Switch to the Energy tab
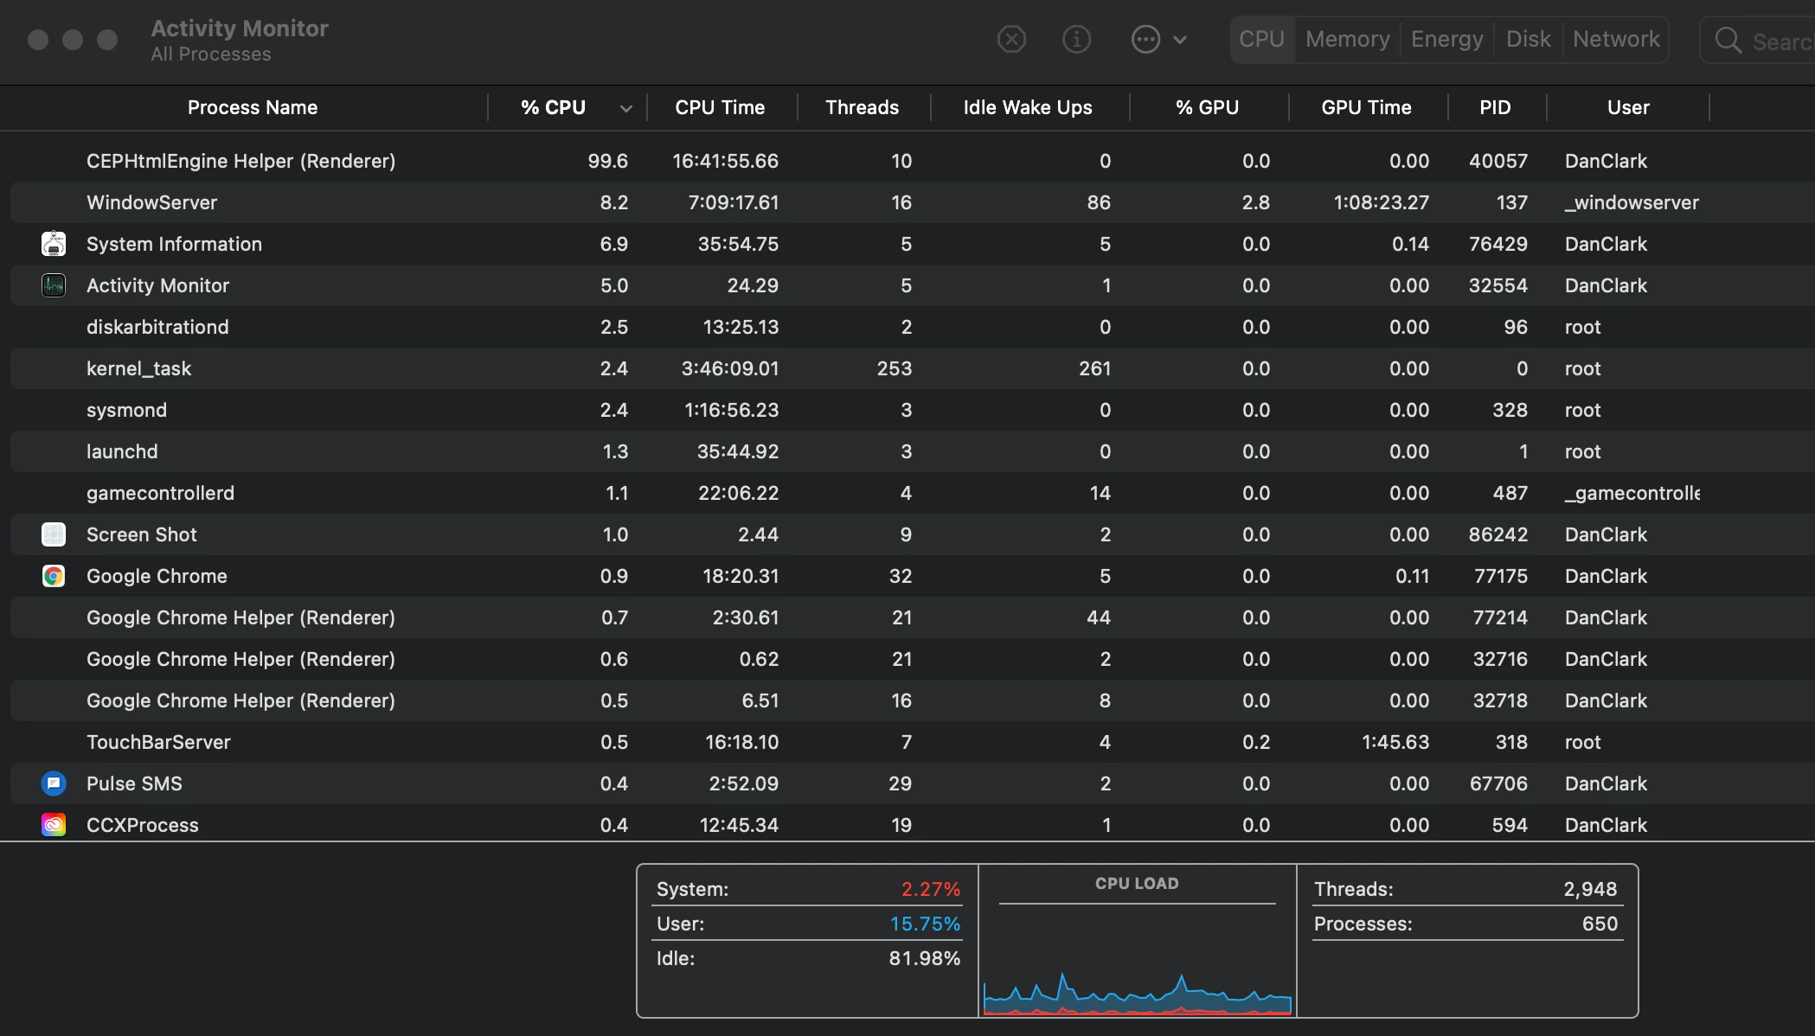This screenshot has height=1036, width=1815. coord(1446,39)
